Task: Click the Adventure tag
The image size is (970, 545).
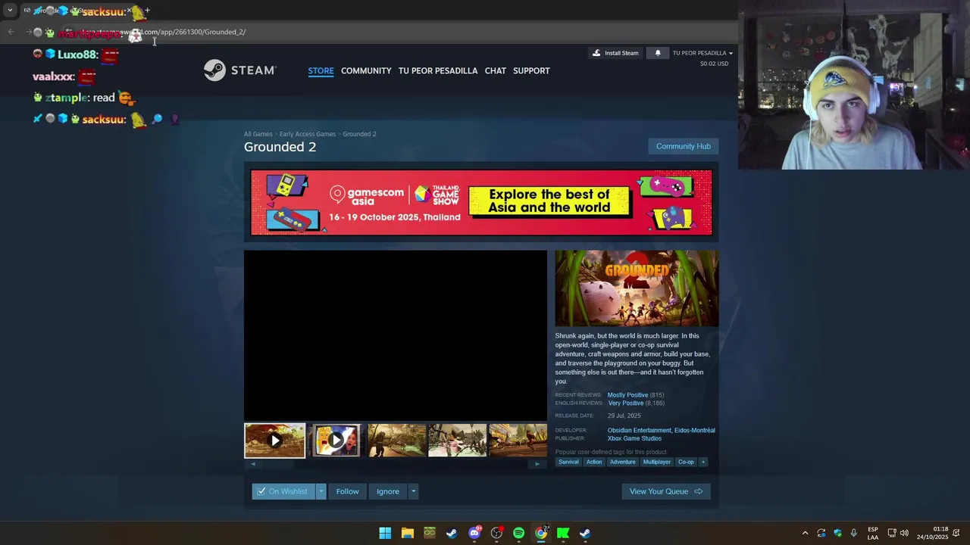Action: tap(623, 462)
